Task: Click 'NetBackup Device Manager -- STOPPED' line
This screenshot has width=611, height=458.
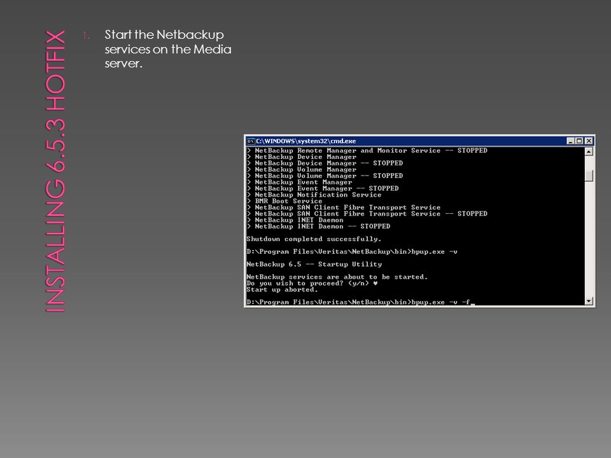Action: pyautogui.click(x=325, y=163)
